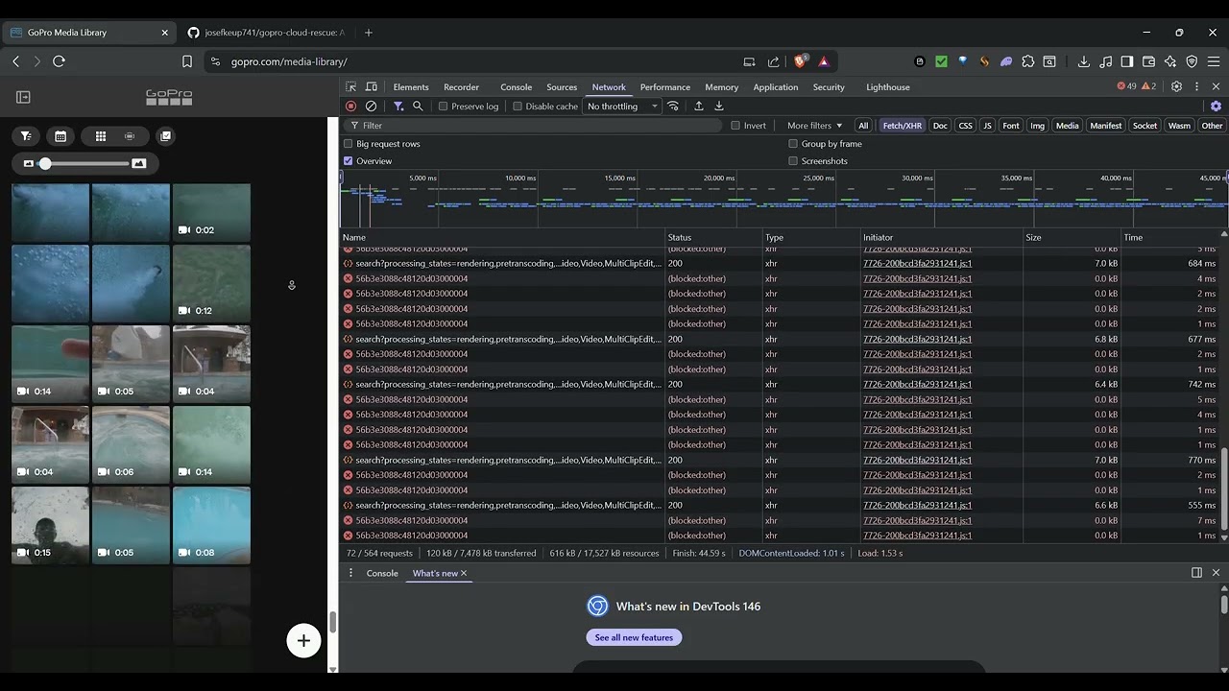The height and width of the screenshot is (691, 1229).
Task: Open the network search magnifier
Action: coord(418,107)
